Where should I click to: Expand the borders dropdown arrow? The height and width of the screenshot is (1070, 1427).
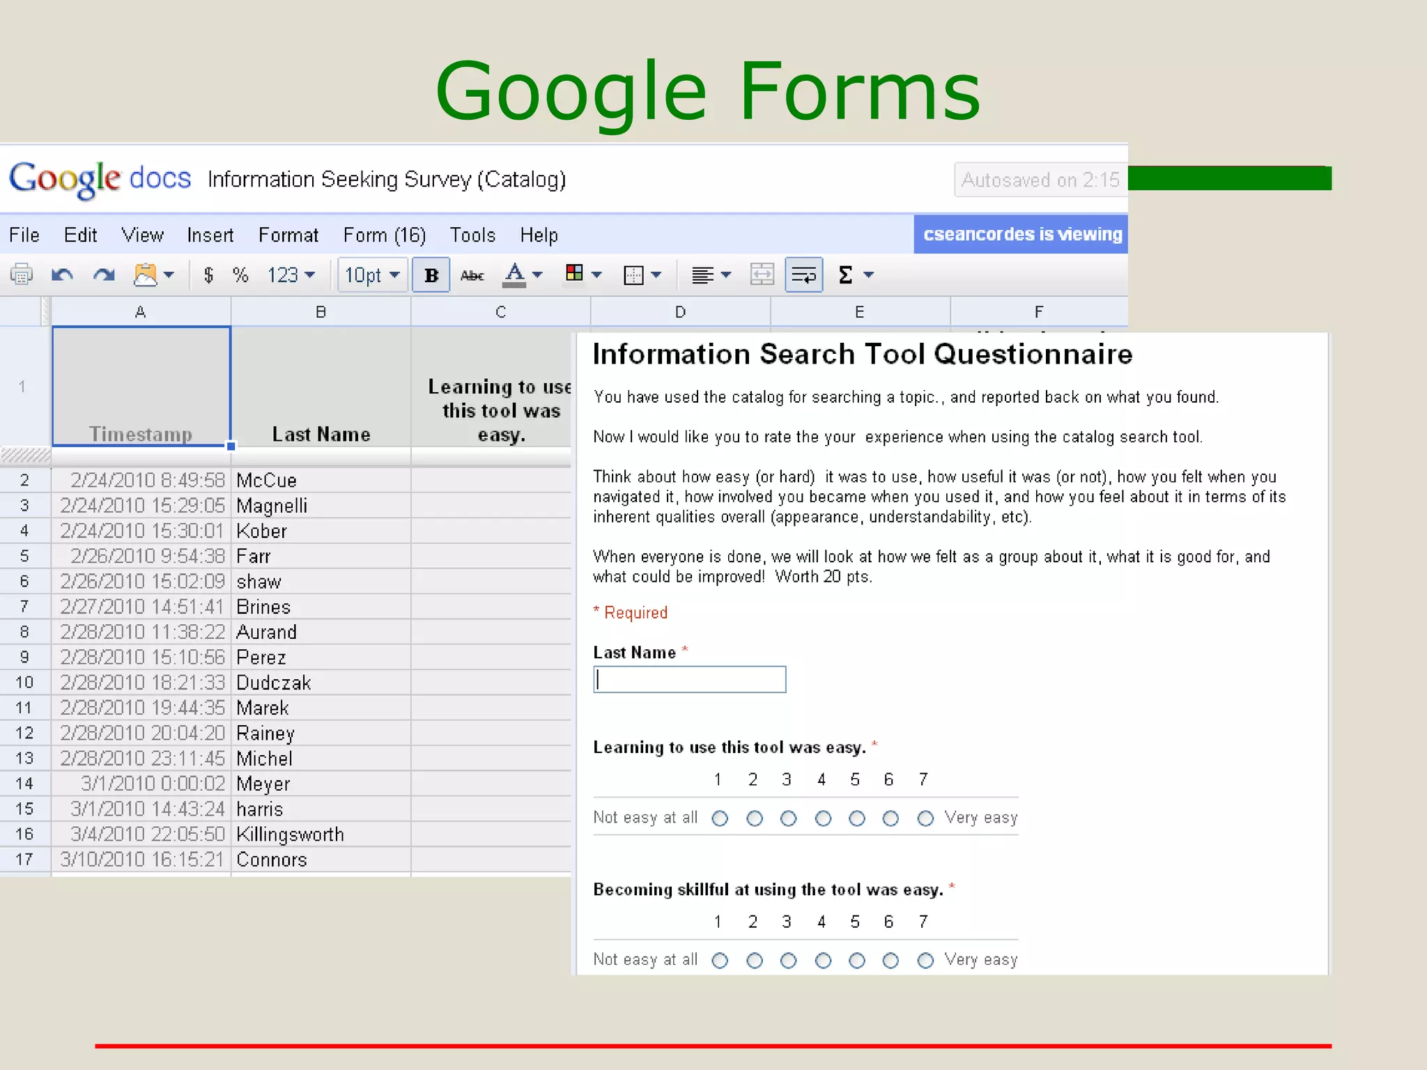point(656,275)
